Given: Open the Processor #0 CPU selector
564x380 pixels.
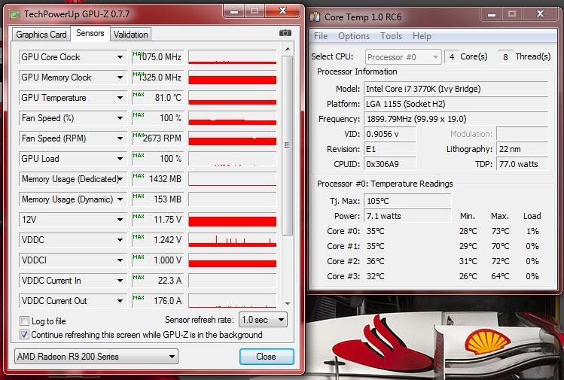Looking at the screenshot, I should tap(403, 57).
